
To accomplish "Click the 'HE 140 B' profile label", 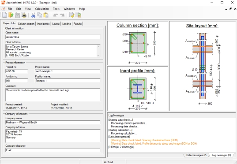I will coord(147,103).
